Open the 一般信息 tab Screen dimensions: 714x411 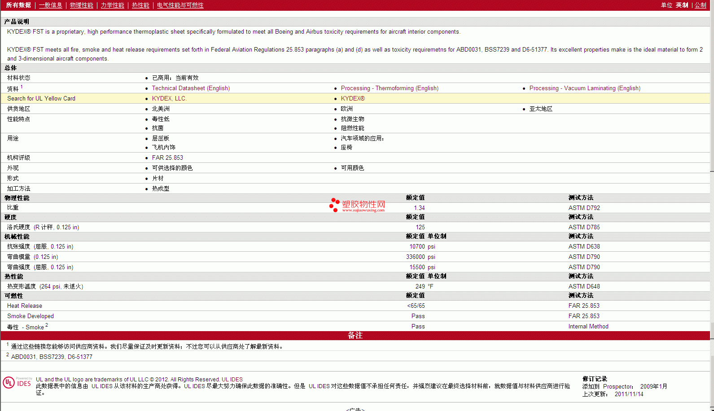coord(50,5)
